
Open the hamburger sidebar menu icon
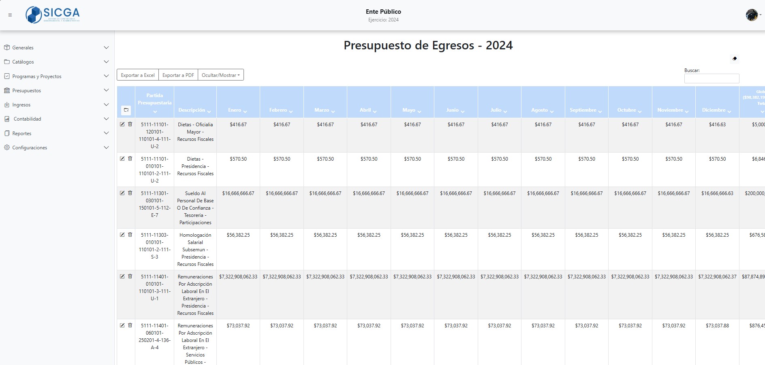(x=10, y=15)
